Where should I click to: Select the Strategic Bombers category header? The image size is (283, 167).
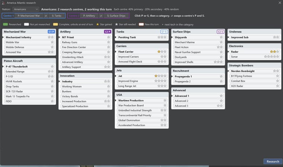click(x=254, y=66)
